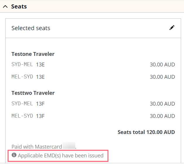Click Applicable EMD(s) have been issued message
184x165 pixels.
click(x=61, y=156)
